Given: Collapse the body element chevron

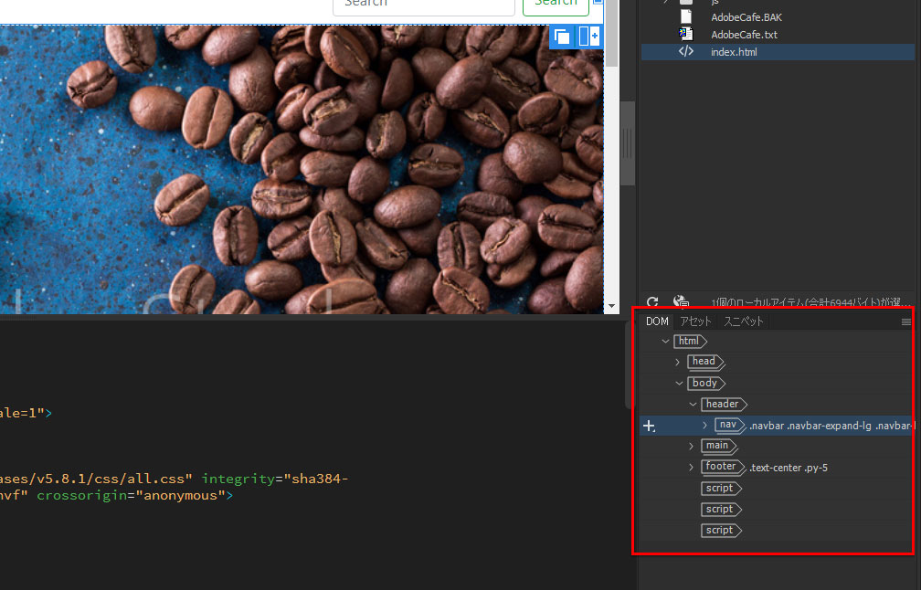Looking at the screenshot, I should pos(678,384).
